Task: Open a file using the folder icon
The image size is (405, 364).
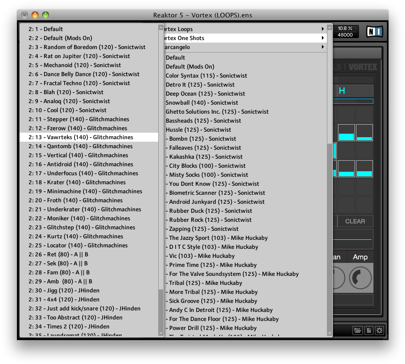Action: click(357, 330)
